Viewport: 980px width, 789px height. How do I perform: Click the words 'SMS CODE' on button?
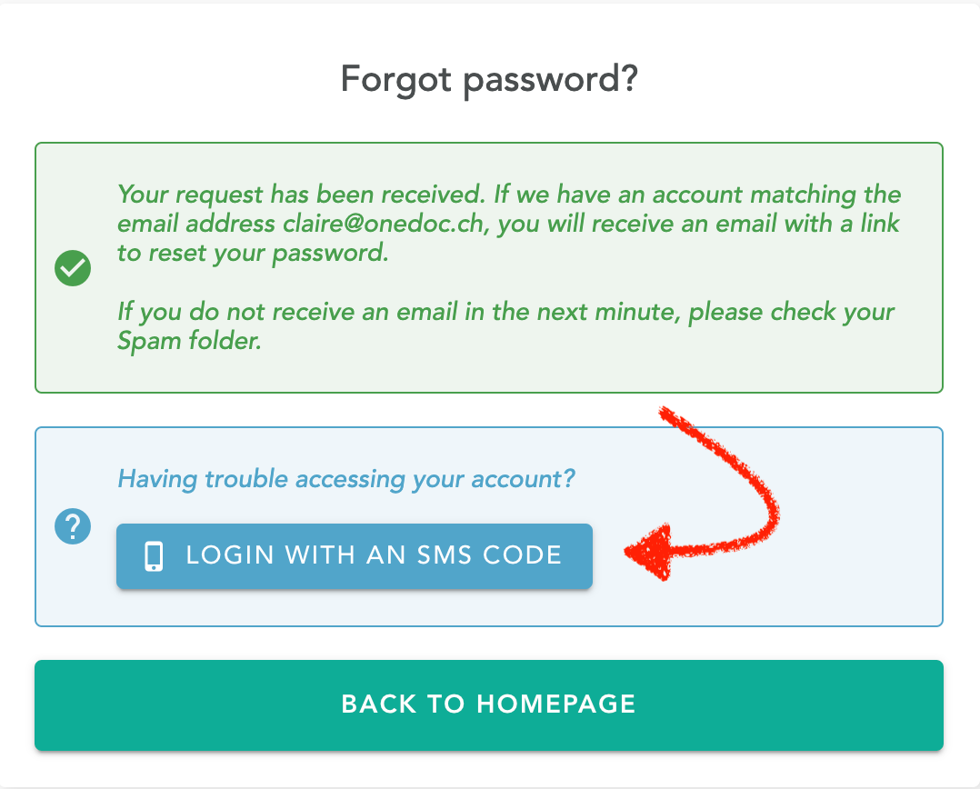click(x=489, y=555)
